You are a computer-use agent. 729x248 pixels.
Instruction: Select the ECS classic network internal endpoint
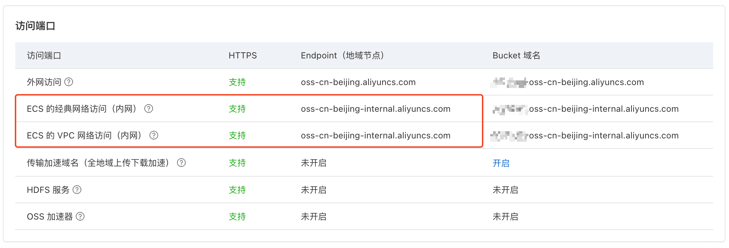pos(376,109)
